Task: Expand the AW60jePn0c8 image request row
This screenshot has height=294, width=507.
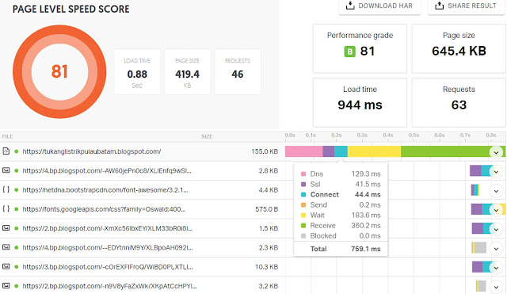Action: [x=496, y=171]
